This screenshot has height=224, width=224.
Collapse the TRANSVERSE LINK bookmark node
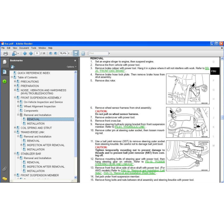click(x=15, y=132)
